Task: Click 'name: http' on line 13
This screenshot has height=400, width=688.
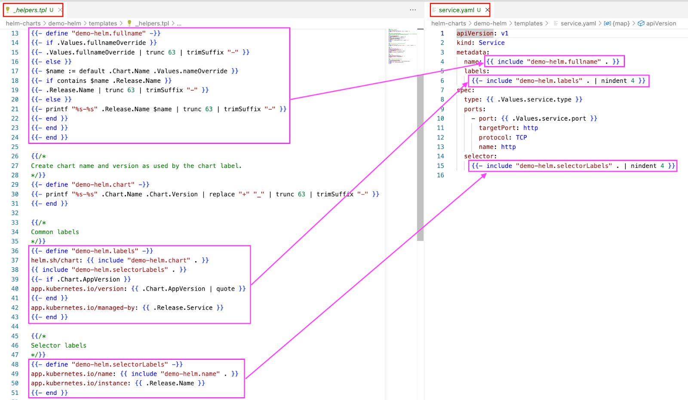Action: click(497, 147)
